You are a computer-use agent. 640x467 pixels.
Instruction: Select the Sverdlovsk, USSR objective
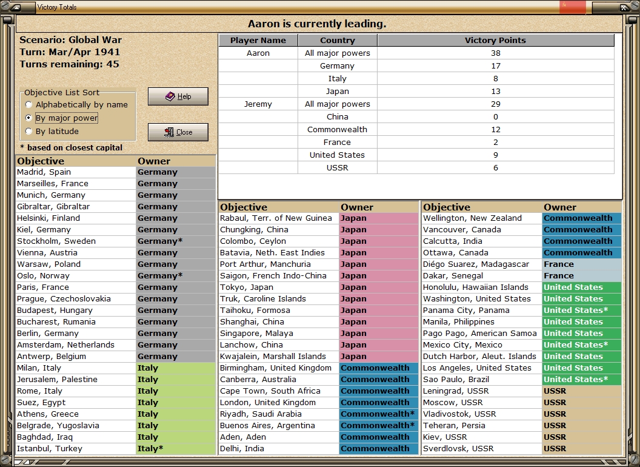pos(482,449)
